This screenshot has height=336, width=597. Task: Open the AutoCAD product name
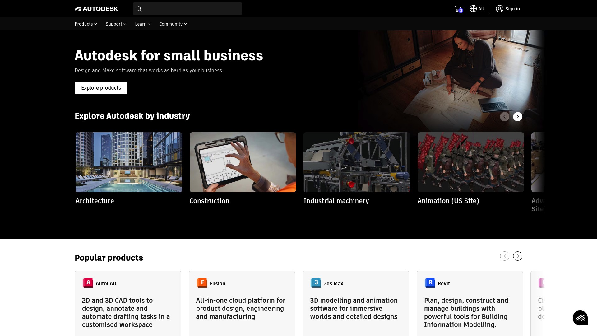click(106, 283)
